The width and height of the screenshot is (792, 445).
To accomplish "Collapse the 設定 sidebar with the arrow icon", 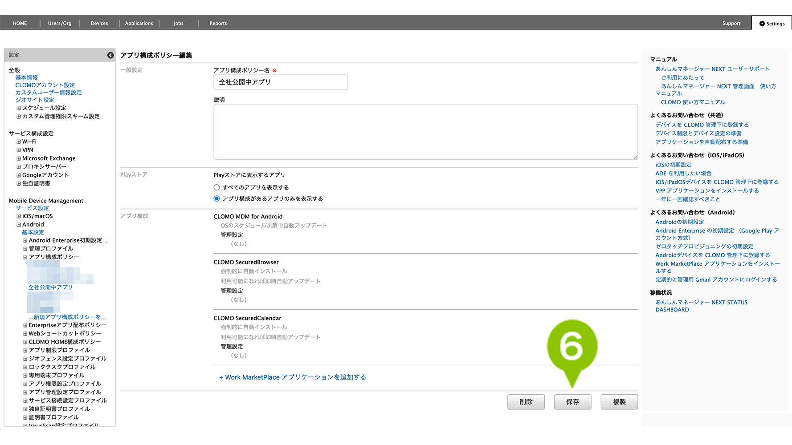I will tap(110, 55).
